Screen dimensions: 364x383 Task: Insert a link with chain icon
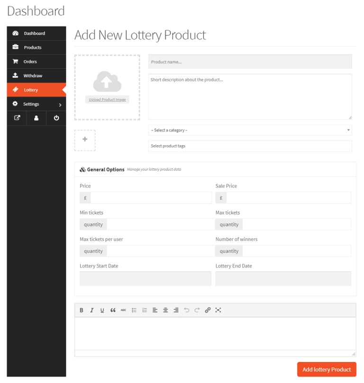(x=208, y=310)
